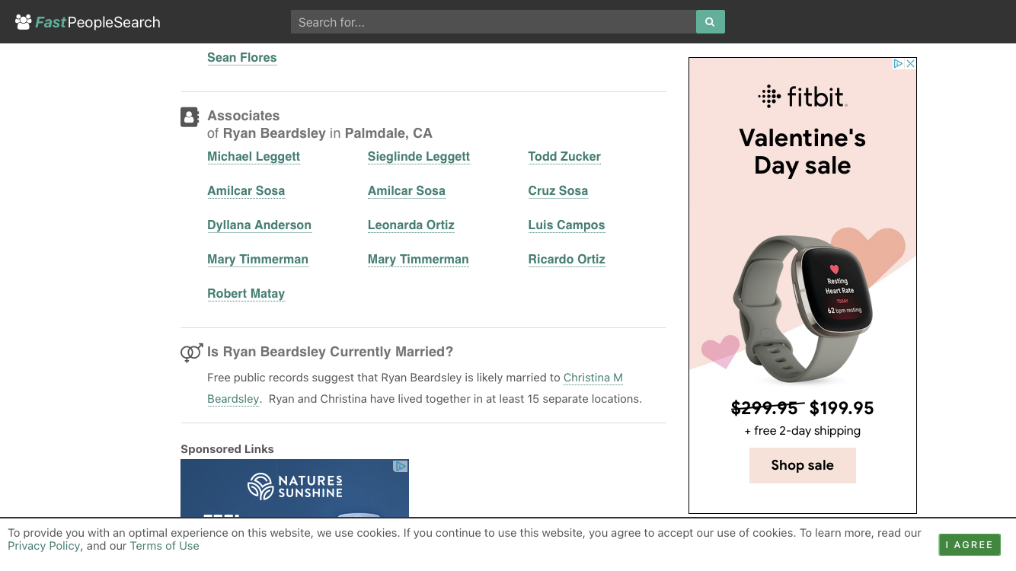1016x571 pixels.
Task: Click the Fitbit logo in the ad
Action: coord(803,97)
